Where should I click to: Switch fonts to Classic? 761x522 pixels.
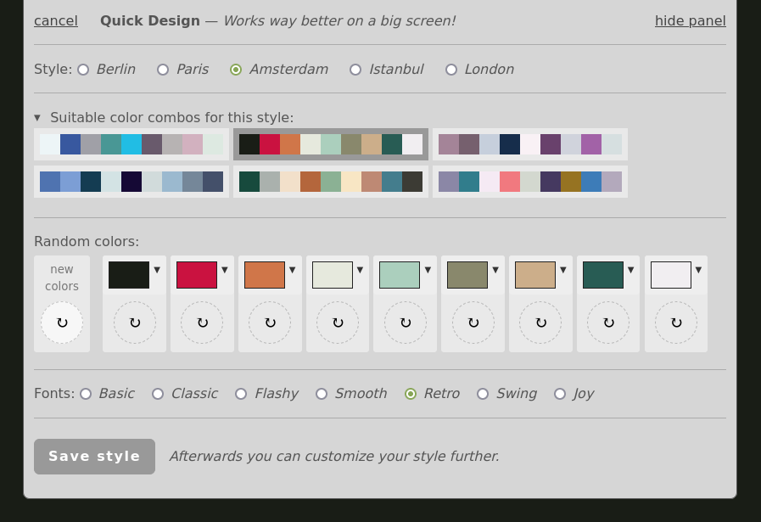(158, 394)
